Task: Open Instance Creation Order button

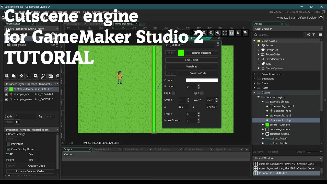Action: pos(30,171)
